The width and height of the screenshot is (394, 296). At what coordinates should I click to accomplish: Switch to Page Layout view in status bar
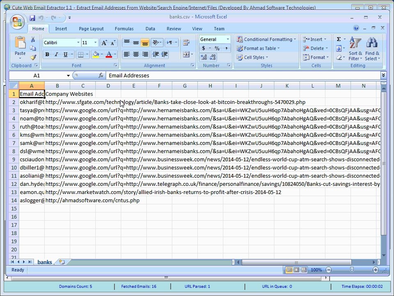pos(296,270)
